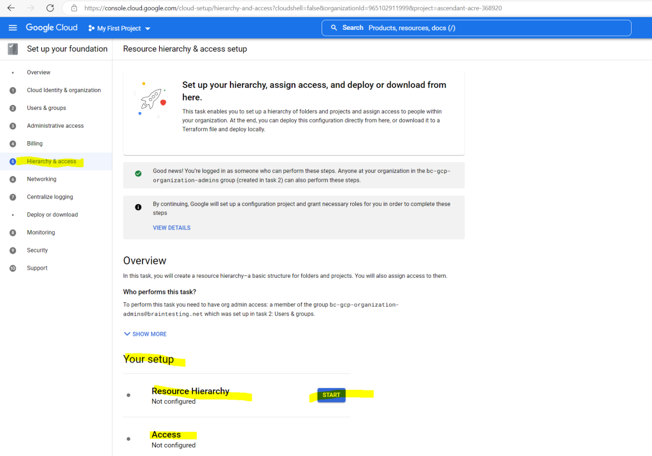This screenshot has height=456, width=652.
Task: Open the Hierarchy & access step
Action: click(52, 161)
